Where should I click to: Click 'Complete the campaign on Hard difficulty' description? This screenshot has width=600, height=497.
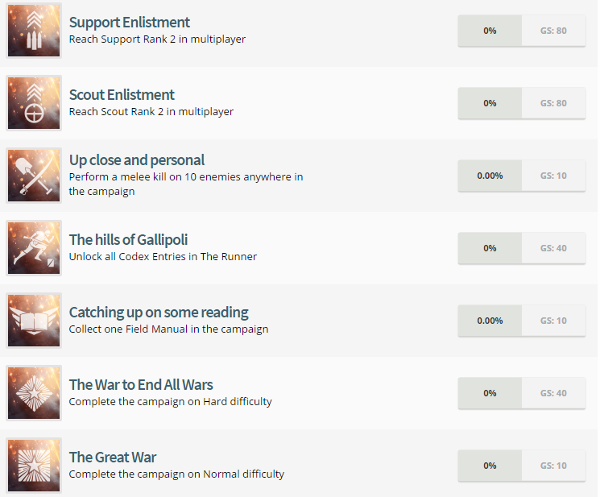(170, 402)
